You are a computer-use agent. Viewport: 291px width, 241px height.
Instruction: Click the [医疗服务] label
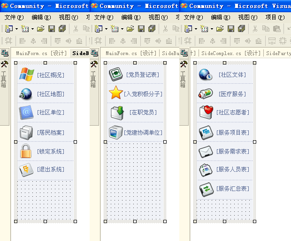[232, 94]
